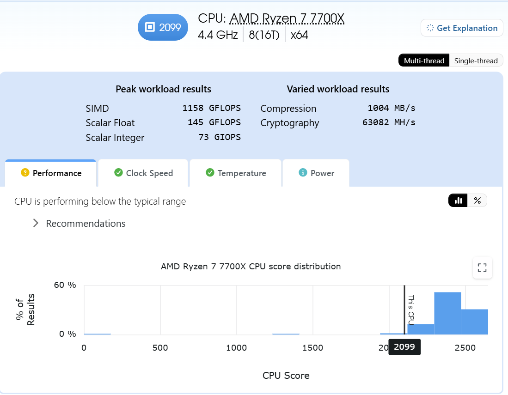Click the green check Temperature icon
This screenshot has width=508, height=395.
pos(210,173)
